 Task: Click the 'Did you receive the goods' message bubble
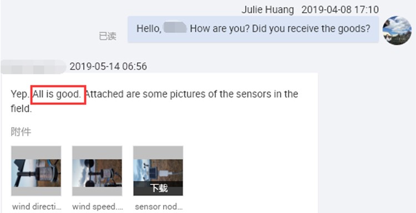pyautogui.click(x=253, y=29)
